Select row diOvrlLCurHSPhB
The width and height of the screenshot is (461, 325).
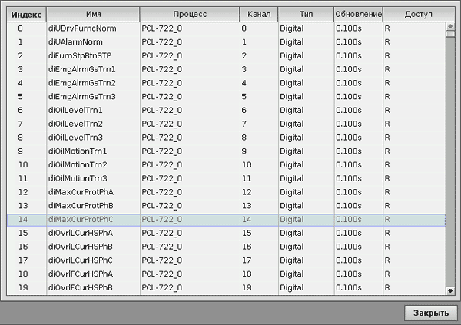click(x=226, y=247)
